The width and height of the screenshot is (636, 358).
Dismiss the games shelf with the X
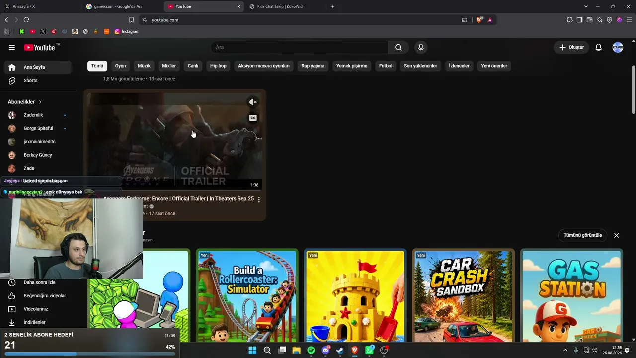point(616,235)
